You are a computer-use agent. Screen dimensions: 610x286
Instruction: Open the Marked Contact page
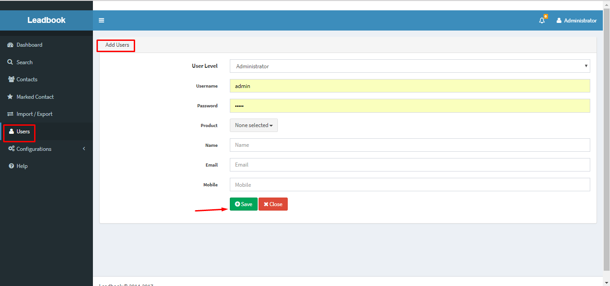(x=46, y=97)
